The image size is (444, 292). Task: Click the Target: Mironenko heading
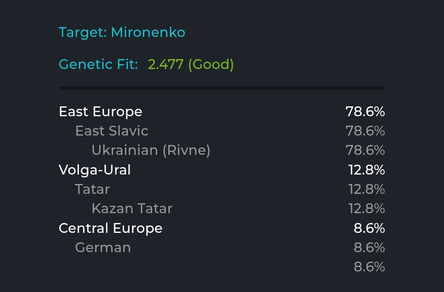pyautogui.click(x=122, y=32)
